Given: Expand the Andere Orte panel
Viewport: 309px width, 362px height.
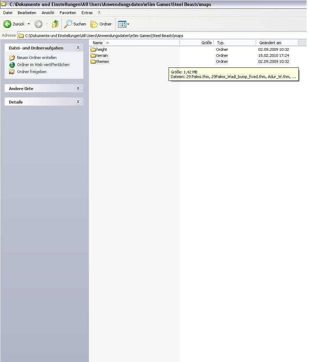Looking at the screenshot, I should click(78, 88).
